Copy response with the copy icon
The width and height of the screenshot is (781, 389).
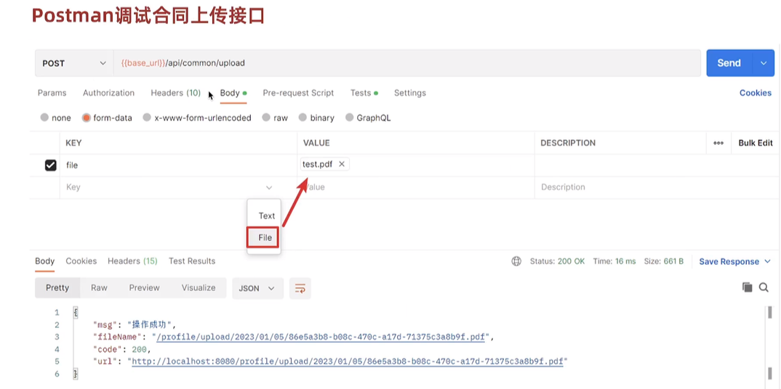coord(747,287)
